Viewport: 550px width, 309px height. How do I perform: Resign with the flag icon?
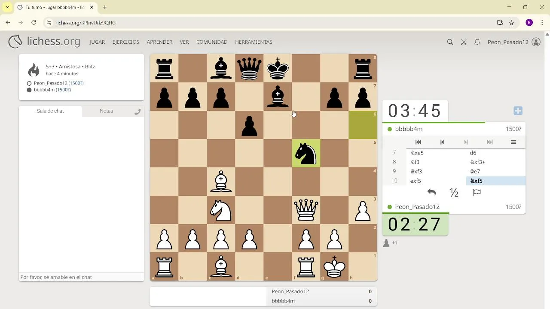click(x=477, y=193)
